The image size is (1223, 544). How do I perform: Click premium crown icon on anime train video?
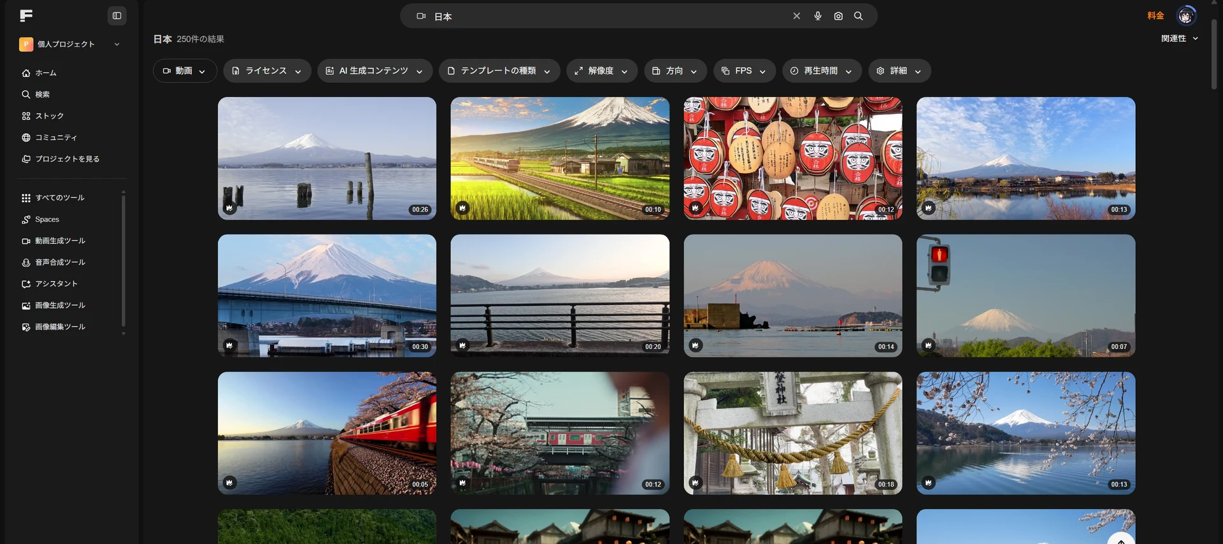(x=462, y=208)
